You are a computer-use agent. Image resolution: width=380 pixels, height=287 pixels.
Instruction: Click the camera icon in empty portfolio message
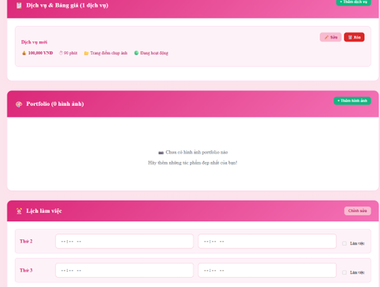pos(161,153)
